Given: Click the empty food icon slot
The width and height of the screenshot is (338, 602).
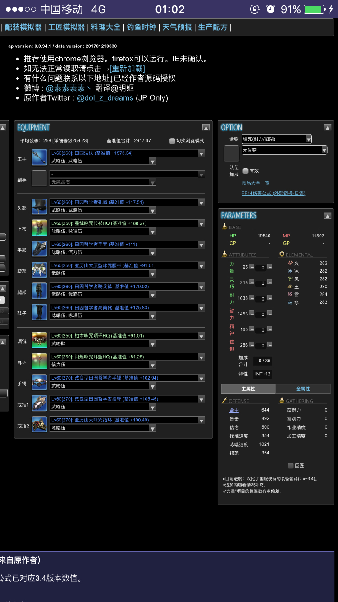Looking at the screenshot, I should point(232,154).
